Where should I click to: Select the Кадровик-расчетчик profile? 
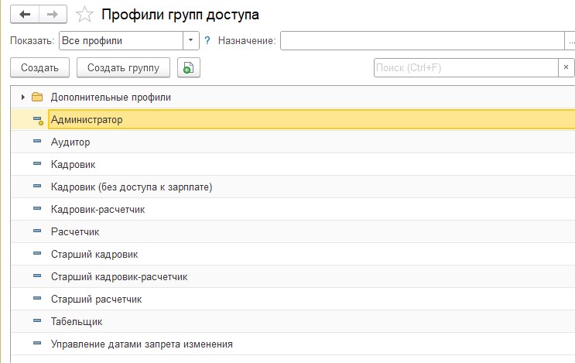(98, 210)
